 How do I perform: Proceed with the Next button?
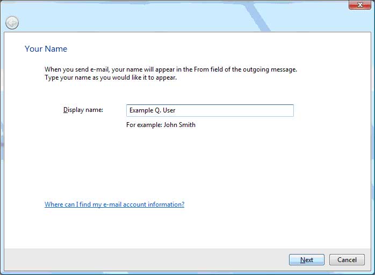tap(307, 260)
